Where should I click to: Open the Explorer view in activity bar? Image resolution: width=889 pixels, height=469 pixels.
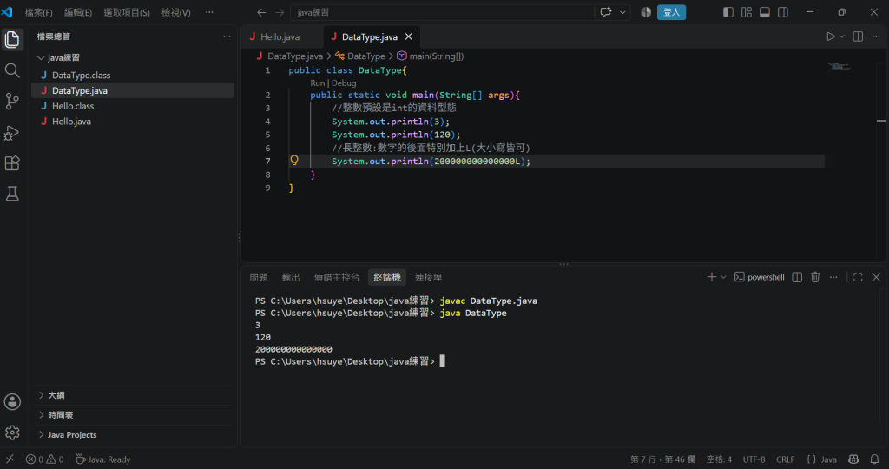(12, 39)
